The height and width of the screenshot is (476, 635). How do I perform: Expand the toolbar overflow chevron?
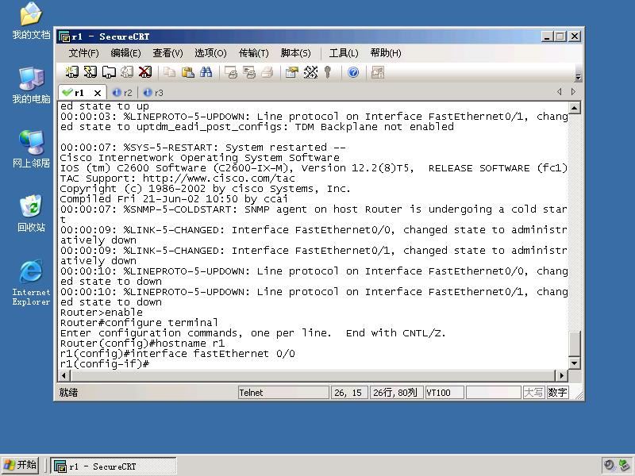coord(579,77)
